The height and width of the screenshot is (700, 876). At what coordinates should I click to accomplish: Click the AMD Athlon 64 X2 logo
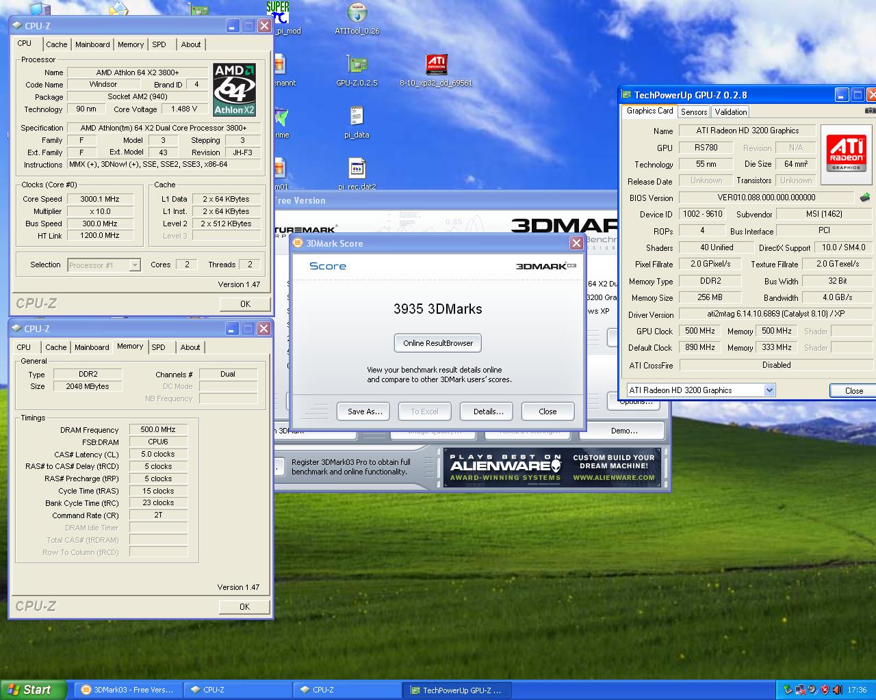[234, 90]
